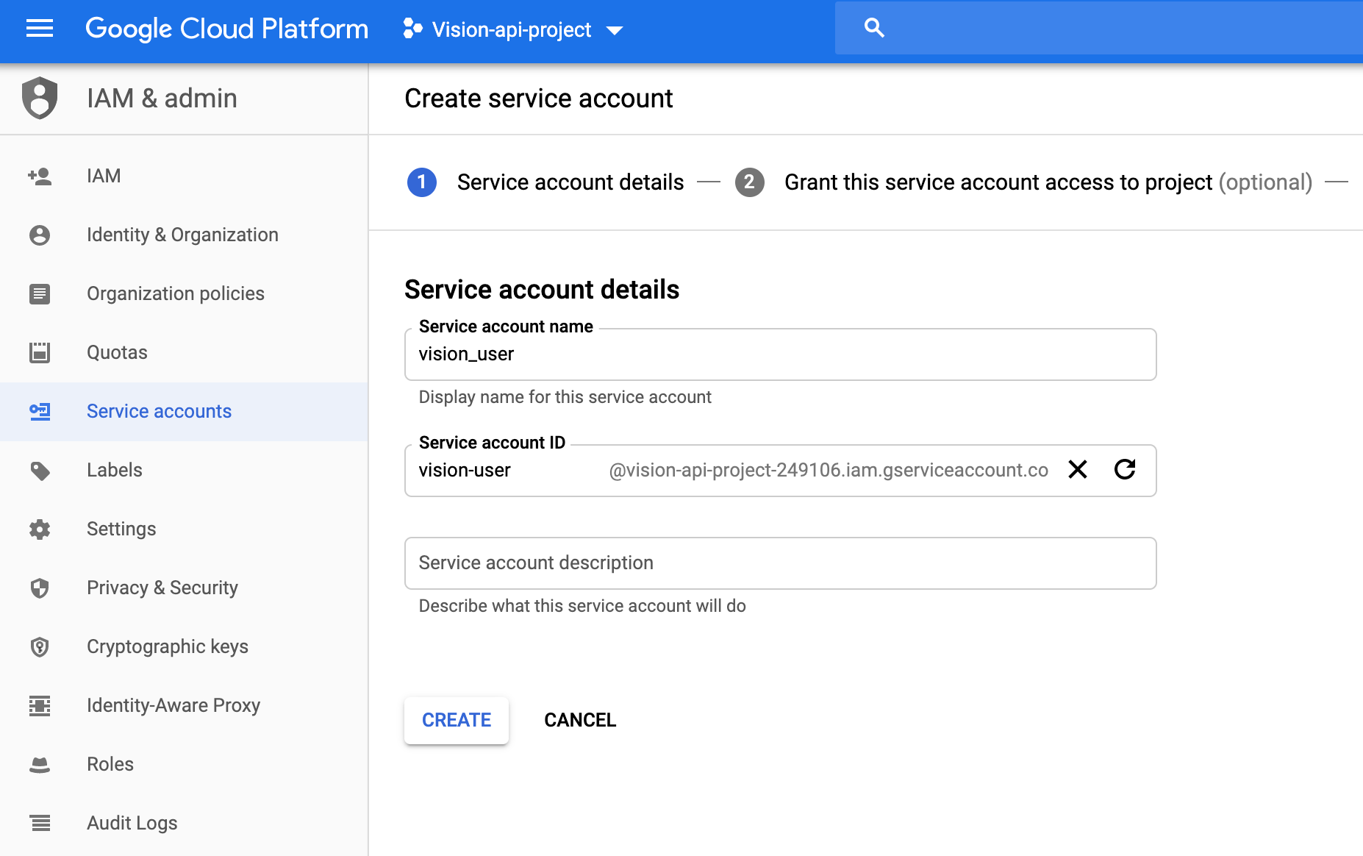Click the project hexagon icon
This screenshot has height=856, width=1363.
(x=412, y=29)
